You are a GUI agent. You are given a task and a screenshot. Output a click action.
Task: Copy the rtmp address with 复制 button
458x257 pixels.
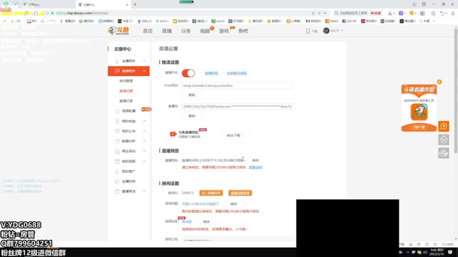(192, 95)
